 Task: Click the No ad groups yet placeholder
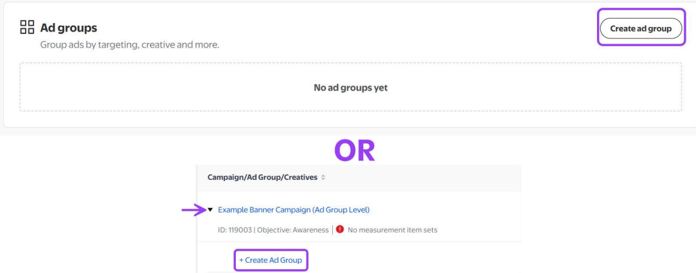tap(350, 87)
